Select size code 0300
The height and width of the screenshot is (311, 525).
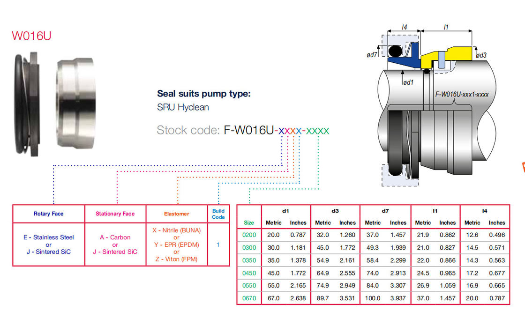coord(249,248)
